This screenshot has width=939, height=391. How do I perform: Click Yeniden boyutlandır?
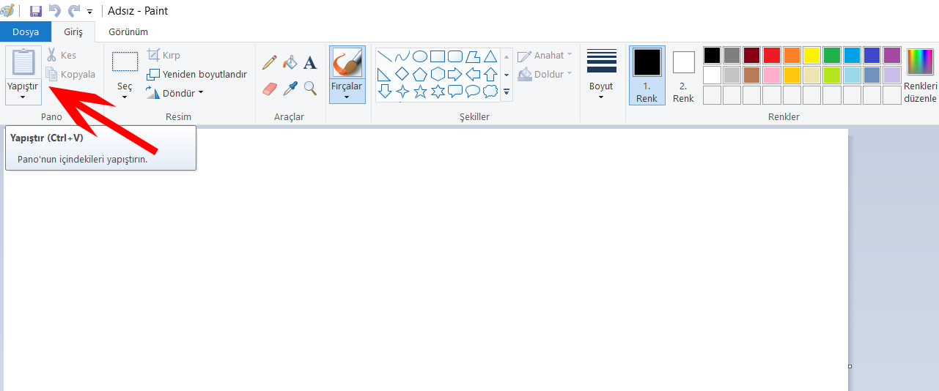(197, 74)
